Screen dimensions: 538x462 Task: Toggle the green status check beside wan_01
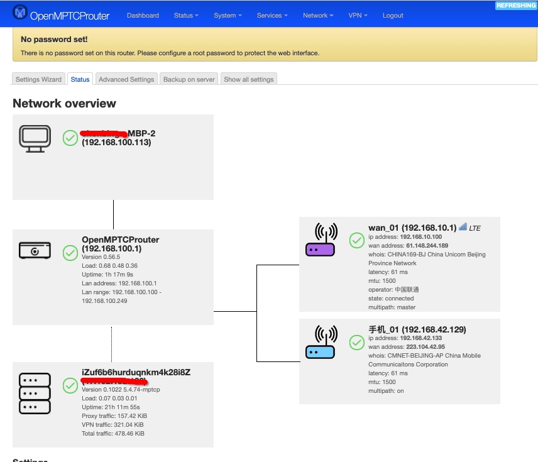[x=357, y=240]
